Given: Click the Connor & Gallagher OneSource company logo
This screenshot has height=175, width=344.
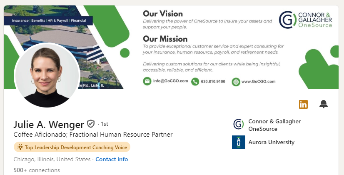Looking at the screenshot, I should pos(239,124).
